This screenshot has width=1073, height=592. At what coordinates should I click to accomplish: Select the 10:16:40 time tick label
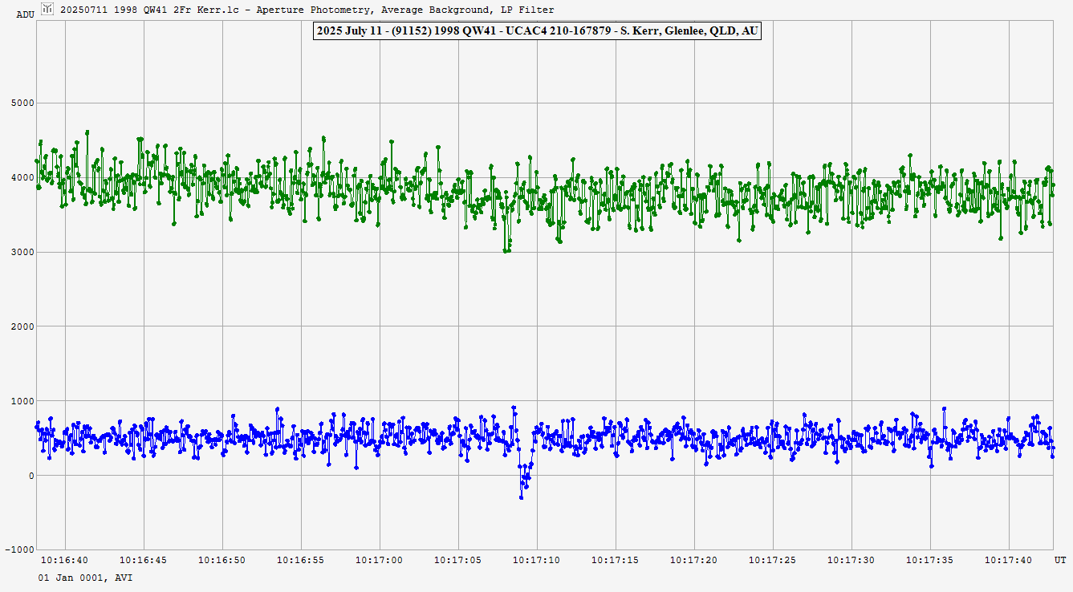65,559
